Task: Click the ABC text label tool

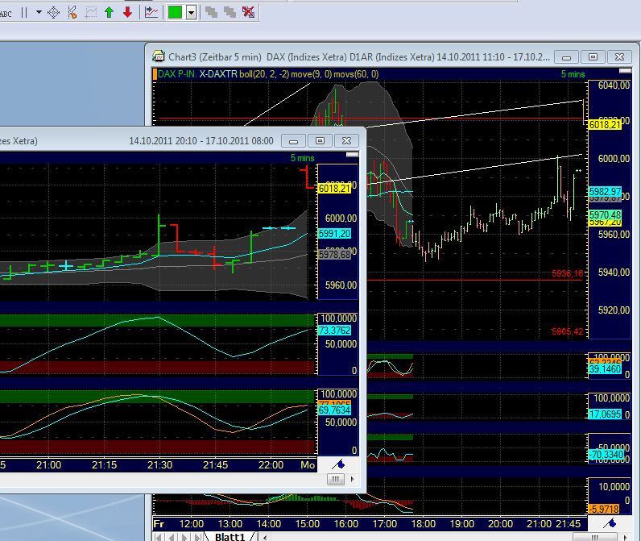Action: (x=4, y=12)
